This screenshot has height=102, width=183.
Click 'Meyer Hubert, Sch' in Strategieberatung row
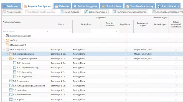click(x=143, y=54)
